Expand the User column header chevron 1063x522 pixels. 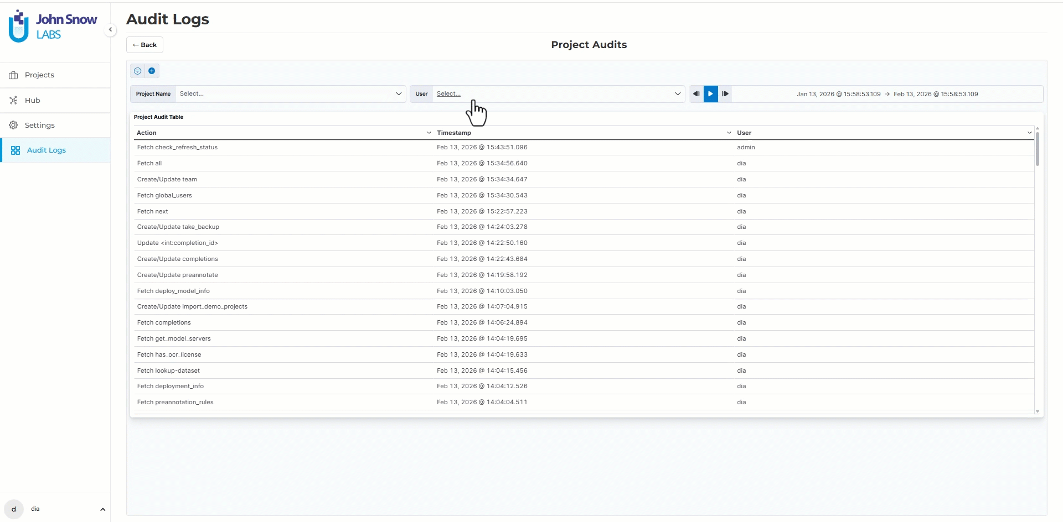[x=1029, y=133]
